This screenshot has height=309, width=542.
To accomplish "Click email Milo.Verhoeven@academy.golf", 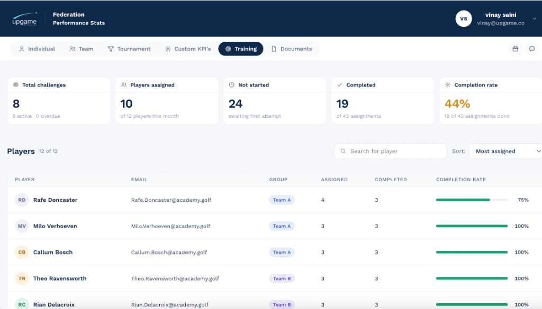I will (170, 226).
